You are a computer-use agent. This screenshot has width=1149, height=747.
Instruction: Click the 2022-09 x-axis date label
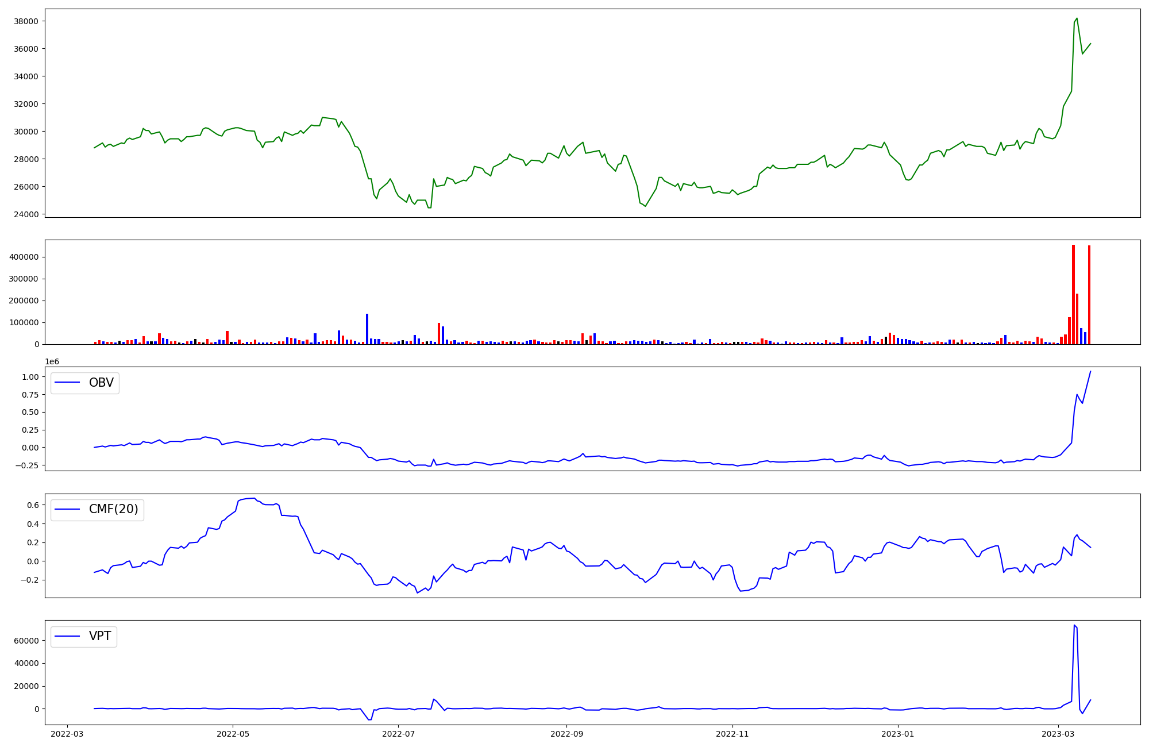(x=566, y=733)
